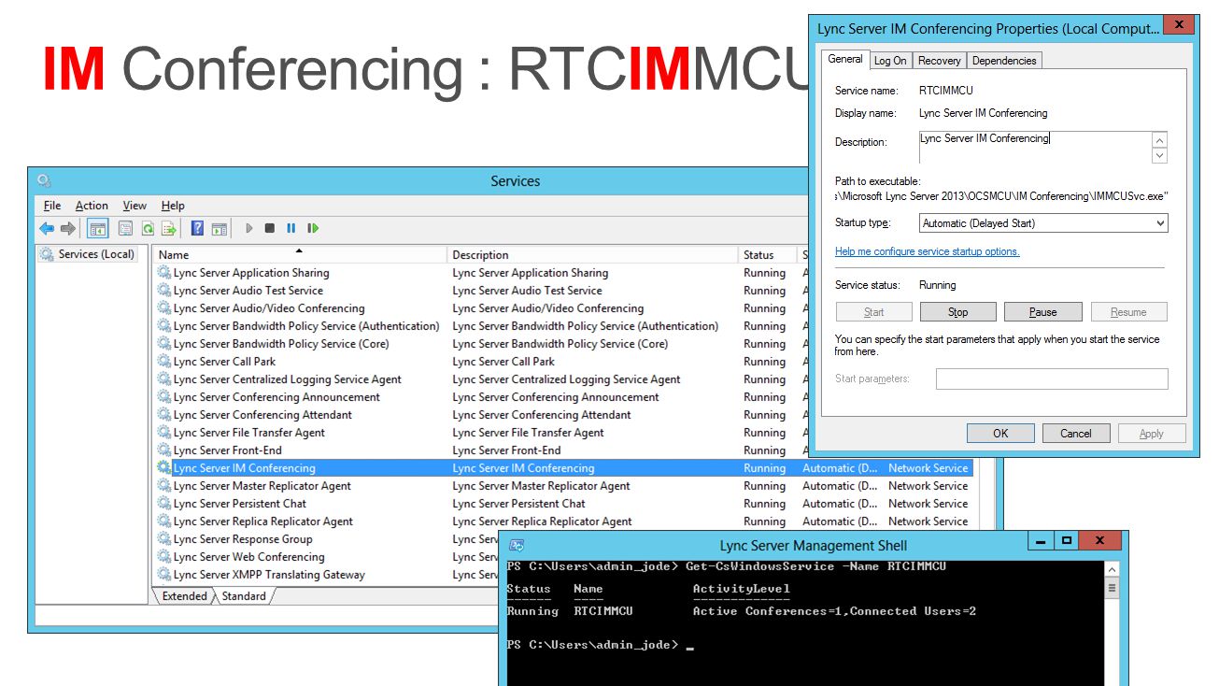The height and width of the screenshot is (686, 1219).
Task: Open the Help menu in Services
Action: [x=173, y=206]
